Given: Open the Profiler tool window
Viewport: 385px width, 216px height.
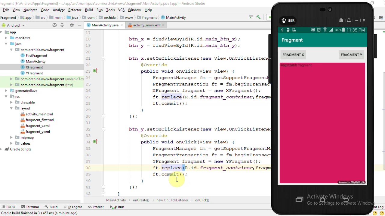Looking at the screenshot, I should [x=96, y=207].
